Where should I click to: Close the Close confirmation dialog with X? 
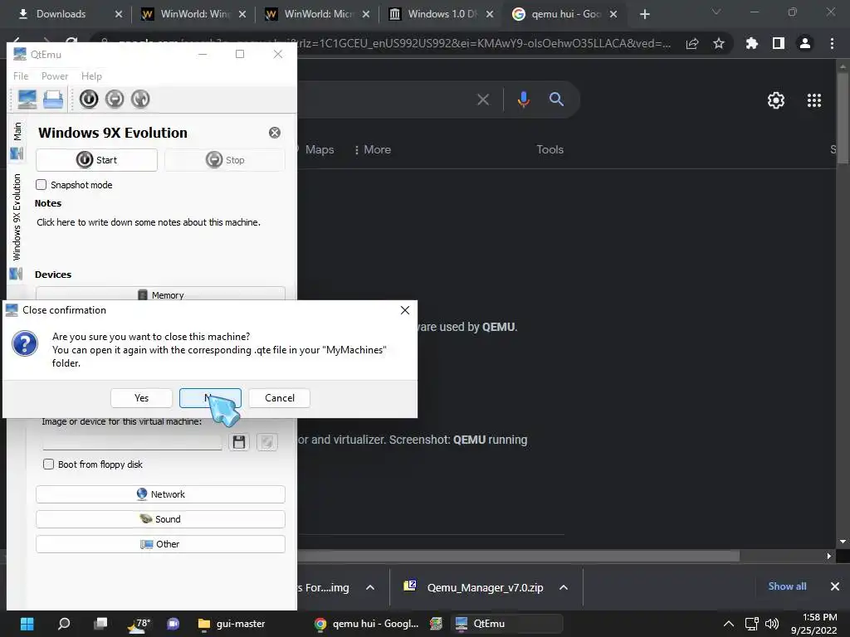pos(405,310)
